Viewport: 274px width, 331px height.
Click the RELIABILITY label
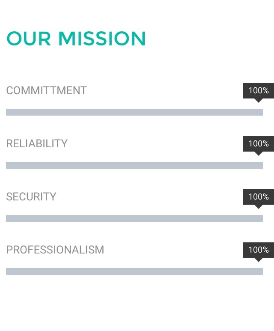pos(37,143)
